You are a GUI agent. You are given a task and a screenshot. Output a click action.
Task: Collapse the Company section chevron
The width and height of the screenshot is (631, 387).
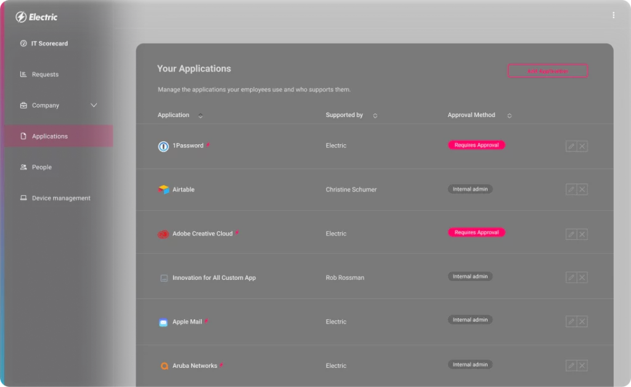pyautogui.click(x=94, y=105)
